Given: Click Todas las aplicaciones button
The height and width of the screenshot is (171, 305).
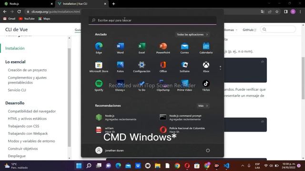Looking at the screenshot, I should pyautogui.click(x=192, y=35).
